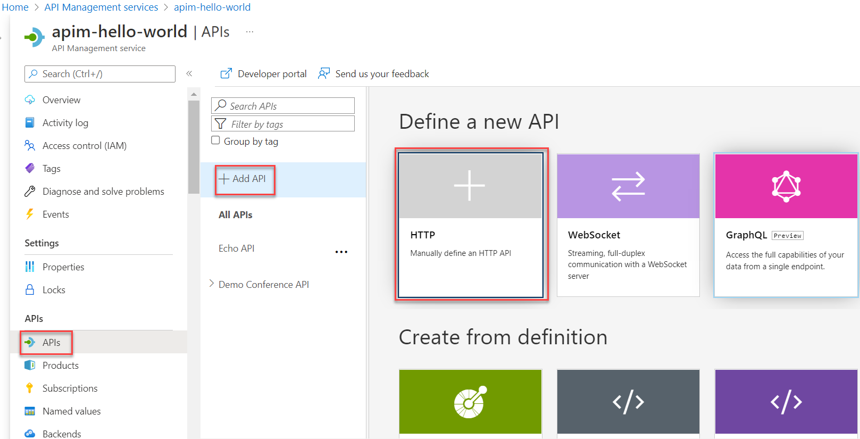Click API Management services breadcrumb link
The width and height of the screenshot is (860, 439).
click(101, 7)
